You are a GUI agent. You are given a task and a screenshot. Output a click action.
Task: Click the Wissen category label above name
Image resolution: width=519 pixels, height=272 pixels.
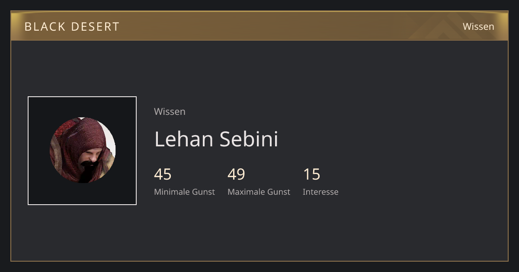click(x=170, y=111)
